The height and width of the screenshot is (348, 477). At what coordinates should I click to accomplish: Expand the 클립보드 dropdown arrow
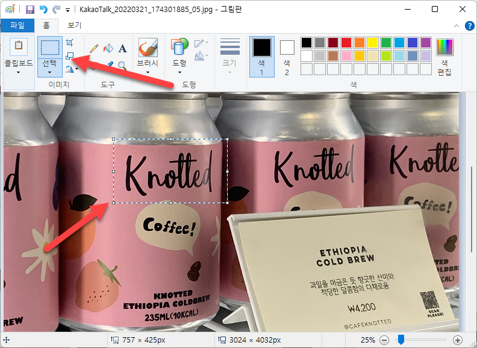[x=18, y=73]
